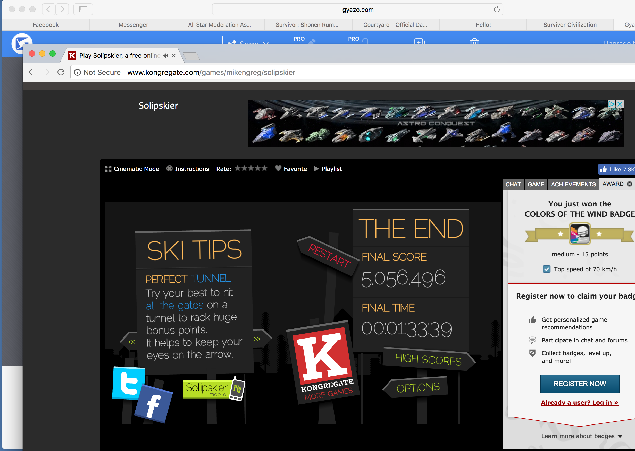This screenshot has height=451, width=635.
Task: Mute the tab audio speaker icon
Action: point(165,56)
